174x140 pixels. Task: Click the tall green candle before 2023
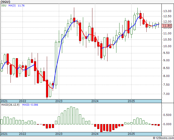56,64
